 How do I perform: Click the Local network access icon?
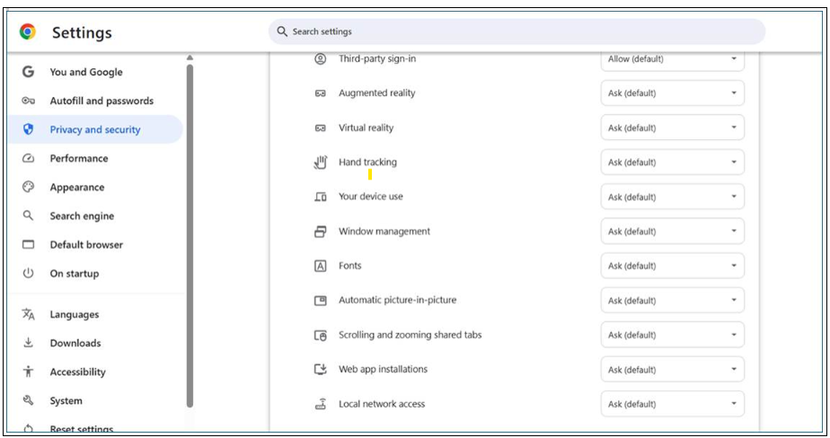tap(320, 404)
